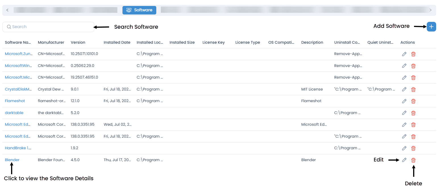Delete the Blender software entry
The width and height of the screenshot is (439, 189).
pyautogui.click(x=413, y=160)
